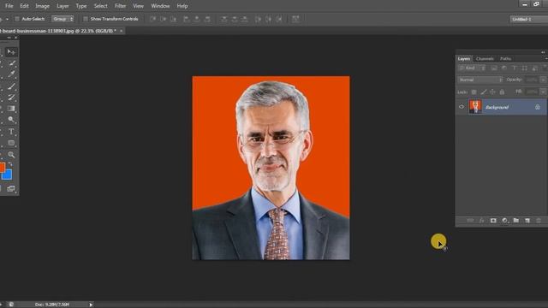
Task: Filter layers by pixel type
Action: pos(494,68)
